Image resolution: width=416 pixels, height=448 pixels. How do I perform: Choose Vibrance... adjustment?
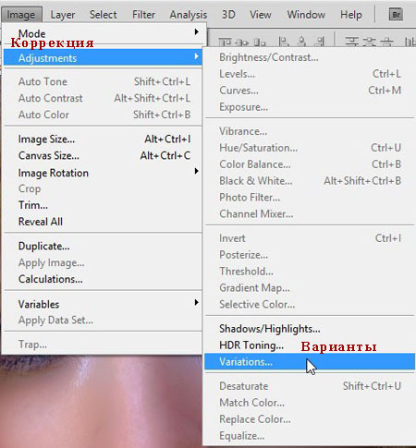(x=310, y=131)
